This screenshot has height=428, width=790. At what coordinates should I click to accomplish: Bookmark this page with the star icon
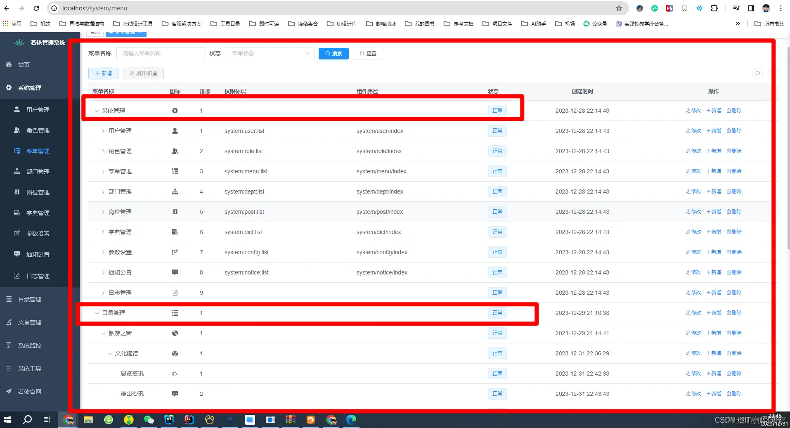coord(619,8)
